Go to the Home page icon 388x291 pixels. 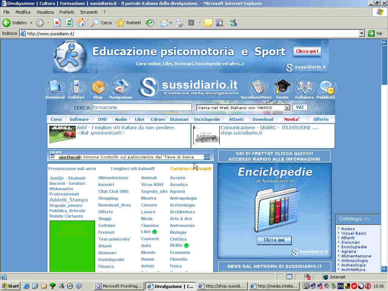pyautogui.click(x=81, y=23)
